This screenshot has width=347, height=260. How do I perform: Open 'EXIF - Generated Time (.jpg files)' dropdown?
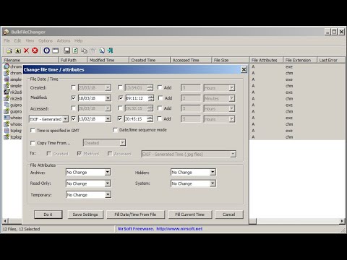(x=233, y=154)
